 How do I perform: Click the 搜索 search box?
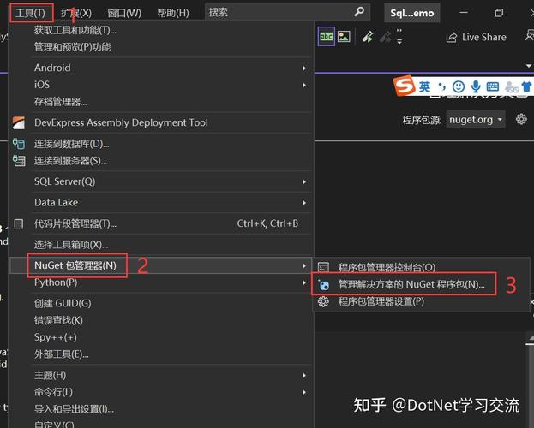tap(287, 13)
